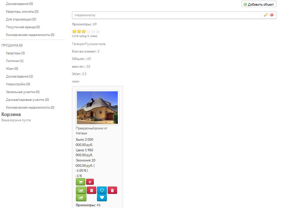Click the trash button beside the cart
This screenshot has height=208, width=285.
pos(90,182)
